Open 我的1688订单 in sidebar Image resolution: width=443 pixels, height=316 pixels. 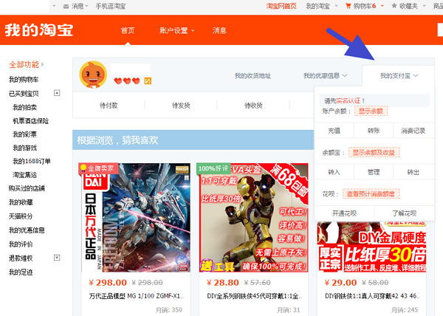[x=31, y=161]
